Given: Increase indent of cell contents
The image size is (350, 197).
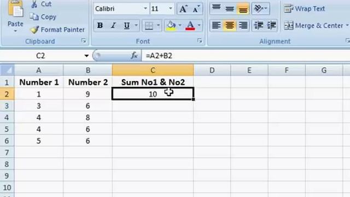Looking at the screenshot, I should [271, 26].
